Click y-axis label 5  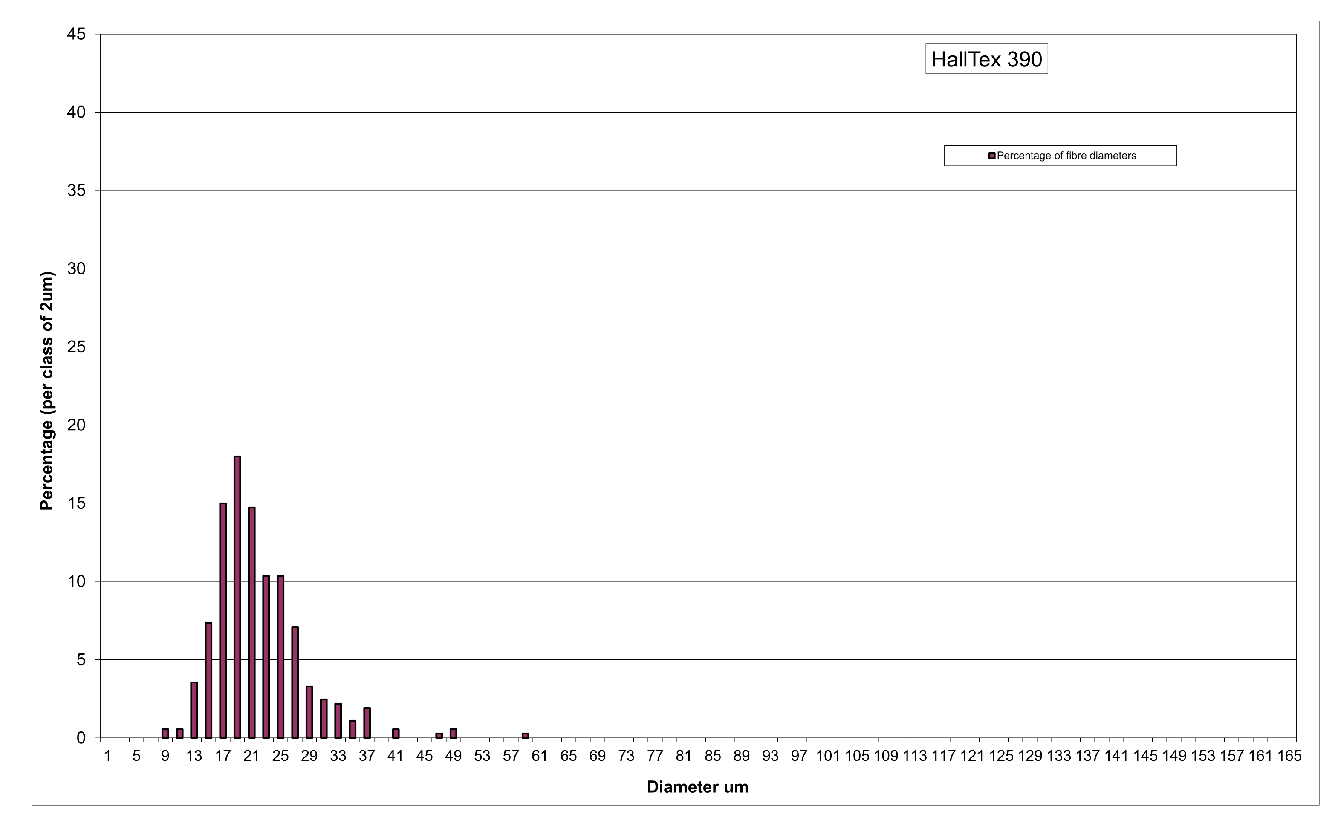81,660
